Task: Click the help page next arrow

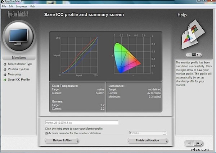Action: 198,55
